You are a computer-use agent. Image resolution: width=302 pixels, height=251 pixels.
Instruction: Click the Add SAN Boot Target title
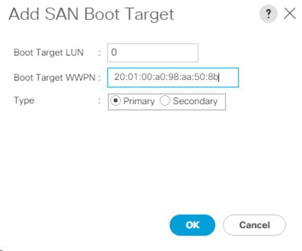(x=91, y=14)
